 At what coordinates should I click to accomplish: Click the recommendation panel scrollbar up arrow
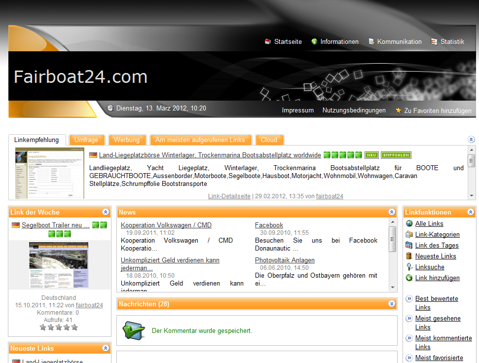[472, 149]
